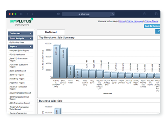Click the BPCL LOYALTY bar in chart
Viewport: 168px width, 126px height.
[64, 63]
